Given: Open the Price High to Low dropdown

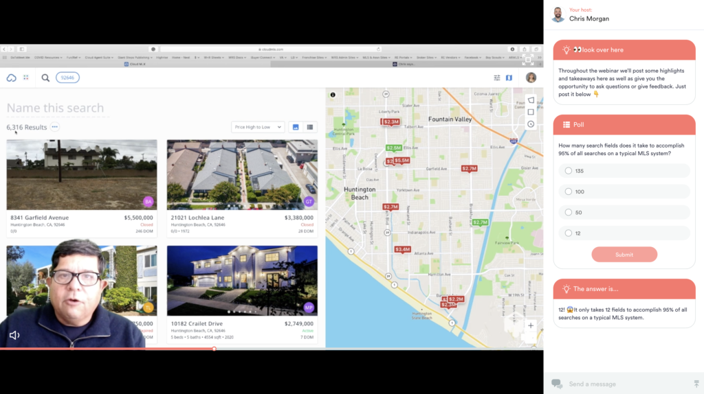Looking at the screenshot, I should (258, 127).
